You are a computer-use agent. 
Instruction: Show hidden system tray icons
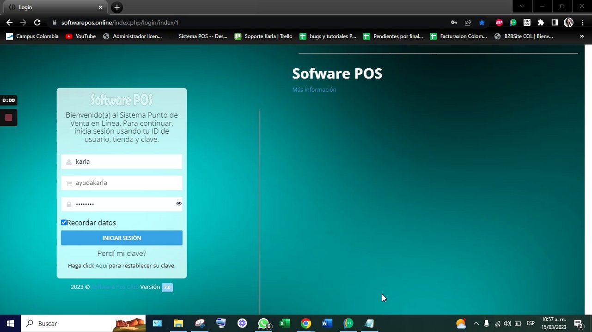476,324
